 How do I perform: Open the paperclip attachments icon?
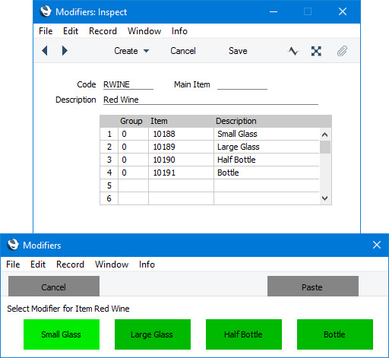pos(342,51)
